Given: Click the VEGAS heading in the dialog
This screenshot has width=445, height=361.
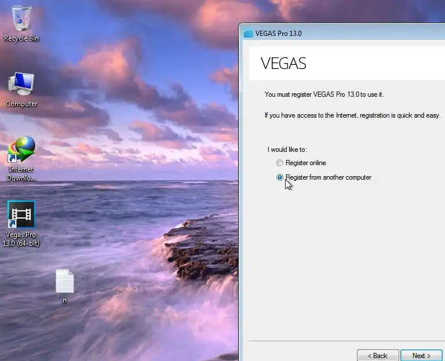Looking at the screenshot, I should pyautogui.click(x=283, y=63).
